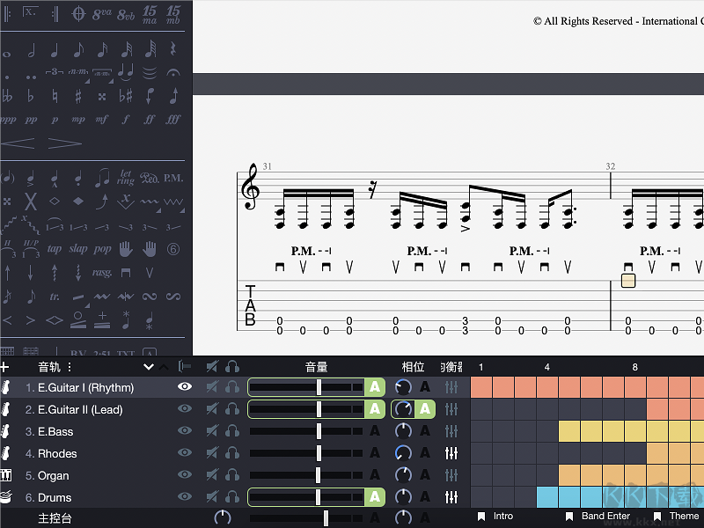Image resolution: width=704 pixels, height=528 pixels.
Task: Select the slap technique symbol
Action: 78,248
